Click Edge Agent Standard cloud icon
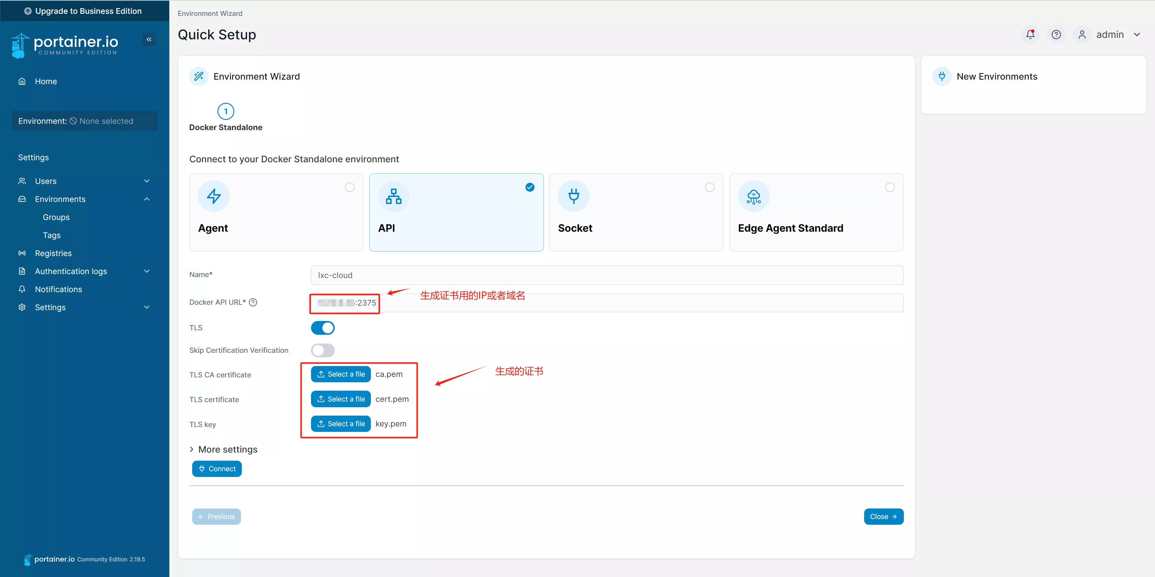 click(x=753, y=196)
